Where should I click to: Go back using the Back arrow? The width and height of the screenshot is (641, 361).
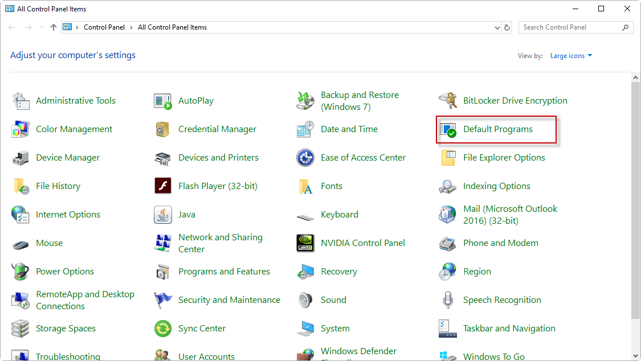point(11,27)
